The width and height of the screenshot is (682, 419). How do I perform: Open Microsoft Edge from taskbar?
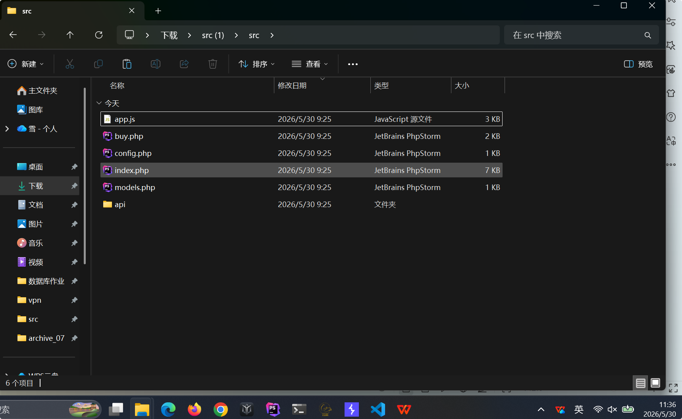tap(168, 409)
